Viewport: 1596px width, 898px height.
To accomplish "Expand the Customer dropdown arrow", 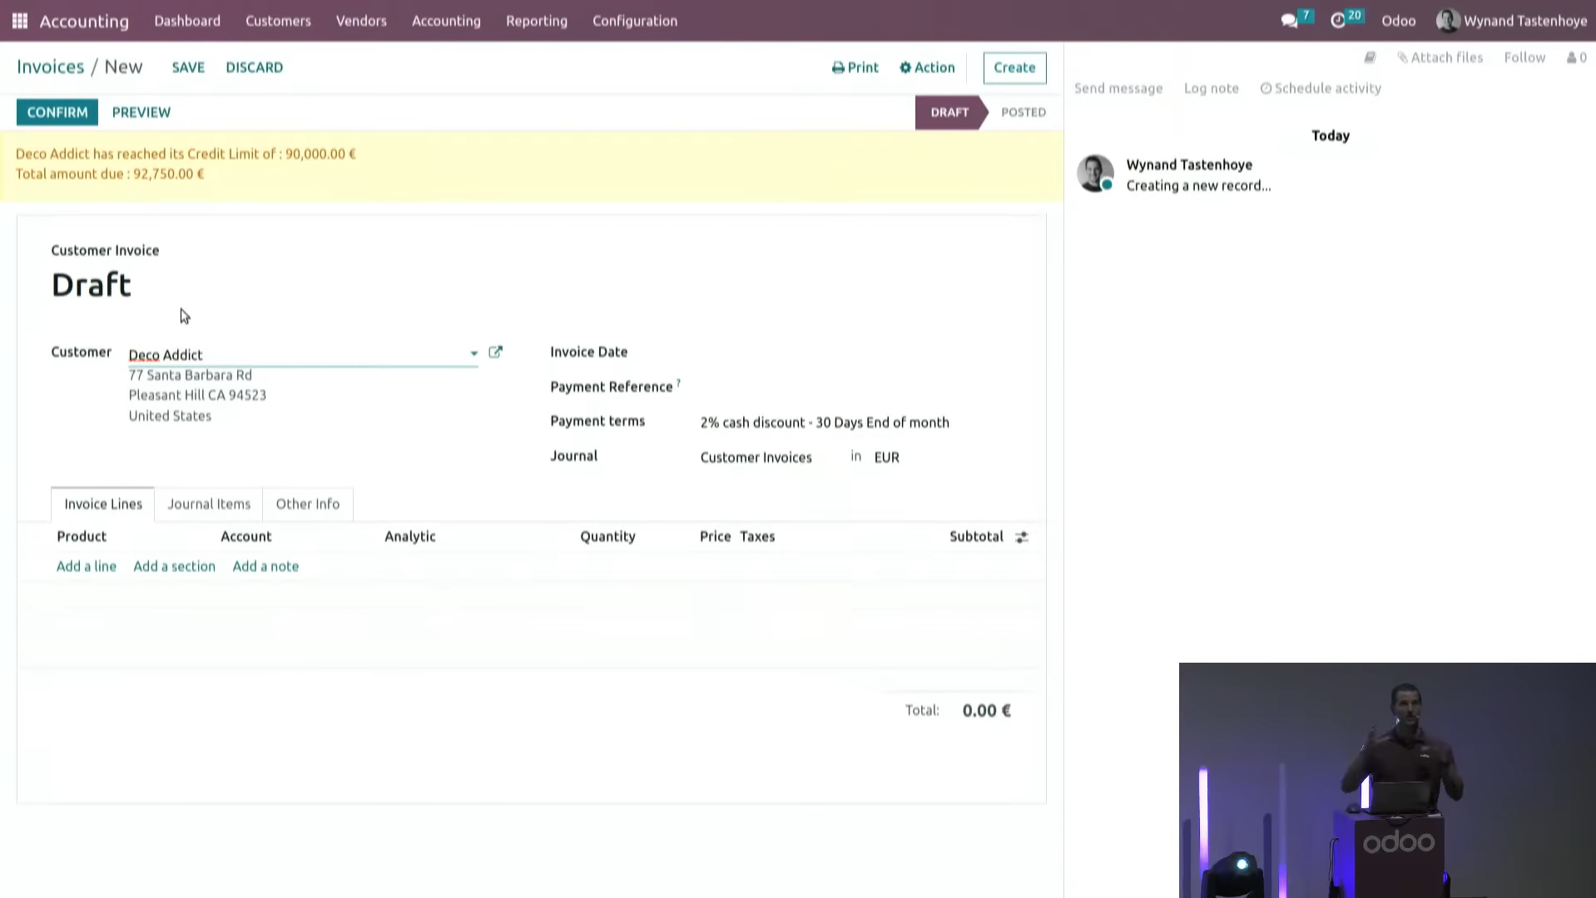I will [x=473, y=353].
